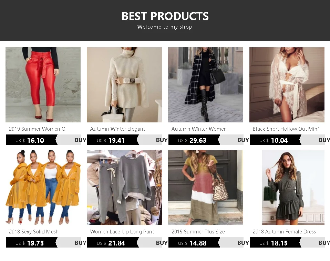The image size is (330, 261).
Task: Click BUY for the 16.10 dollar item
Action: point(80,140)
